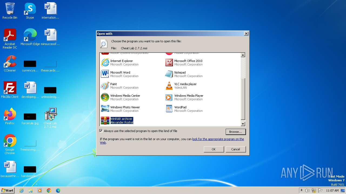The height and width of the screenshot is (194, 346).
Task: Click the Cancel button
Action: 235,149
